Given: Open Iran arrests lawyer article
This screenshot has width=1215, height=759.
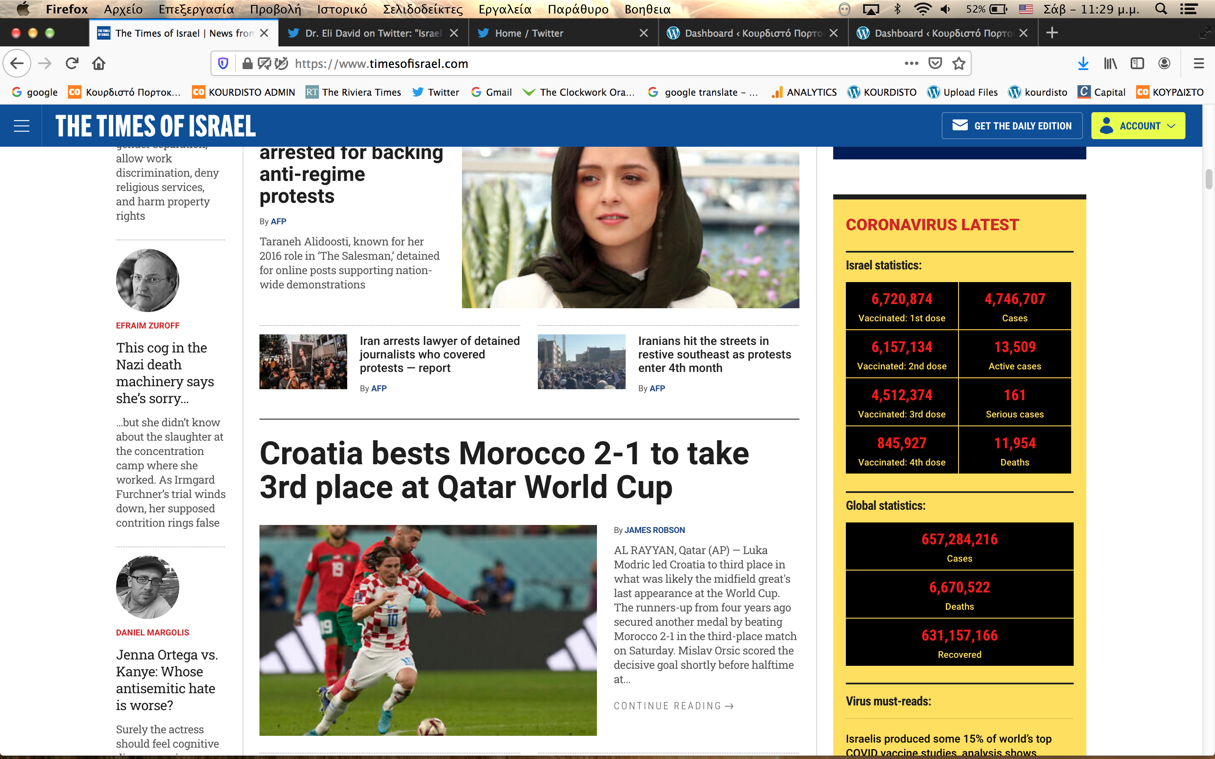Looking at the screenshot, I should coord(440,354).
